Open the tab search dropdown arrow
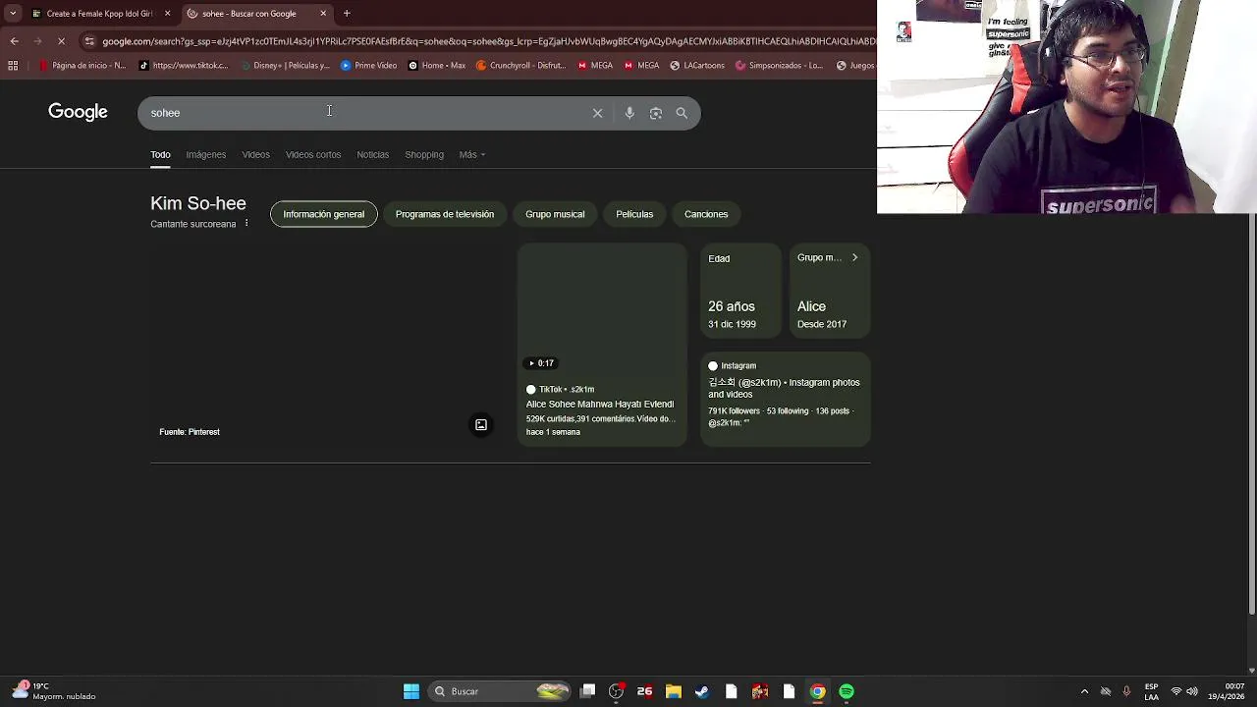 [x=13, y=14]
